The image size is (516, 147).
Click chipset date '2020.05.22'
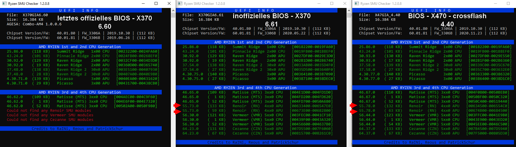coord(294,33)
